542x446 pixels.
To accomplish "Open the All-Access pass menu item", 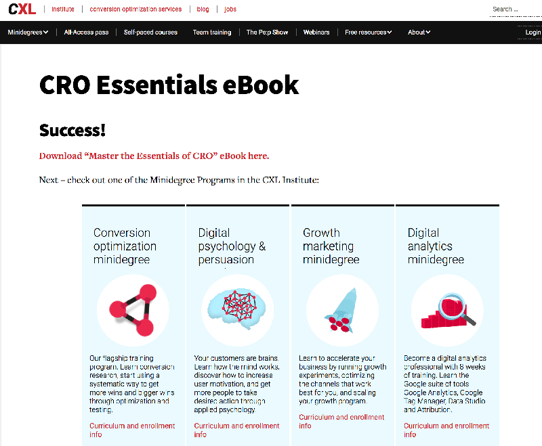I will click(86, 32).
